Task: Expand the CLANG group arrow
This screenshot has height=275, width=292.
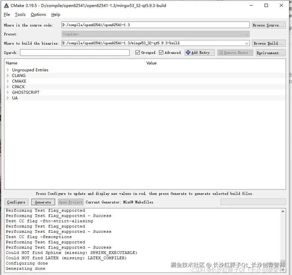Action: [x=7, y=75]
